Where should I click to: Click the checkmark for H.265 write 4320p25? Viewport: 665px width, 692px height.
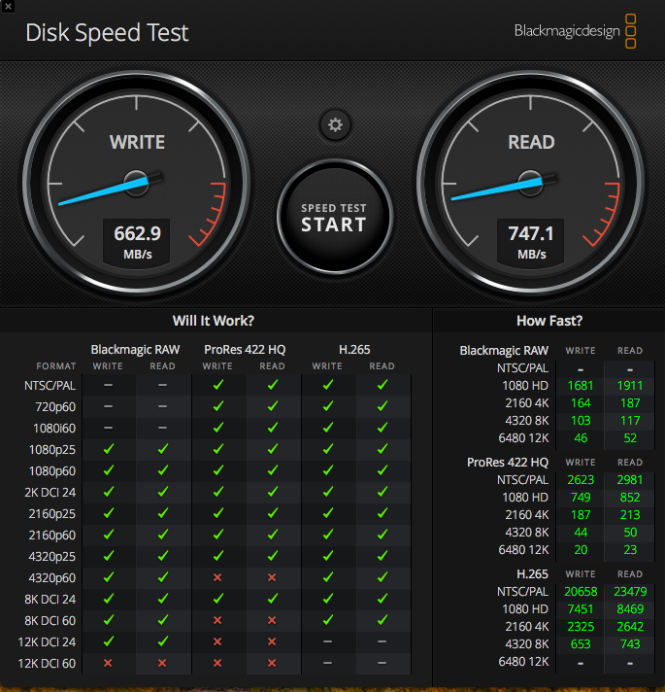click(328, 556)
